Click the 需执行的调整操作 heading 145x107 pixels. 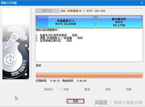[47, 30]
